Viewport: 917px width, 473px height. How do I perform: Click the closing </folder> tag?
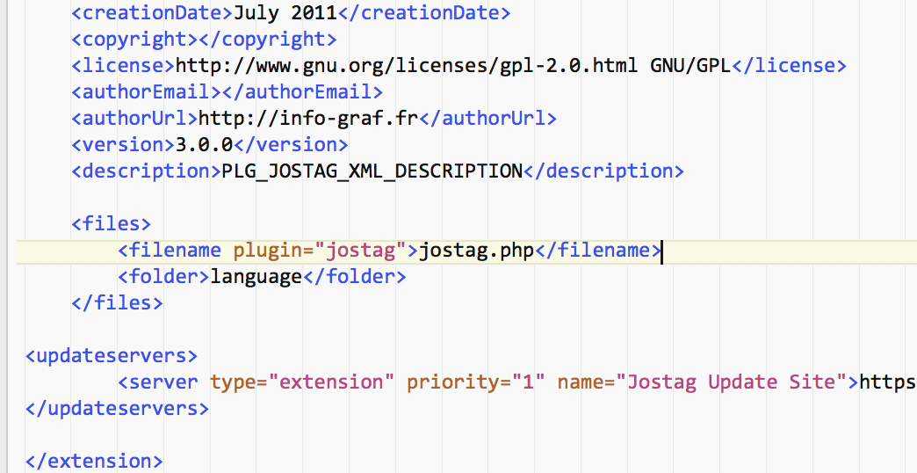[354, 276]
